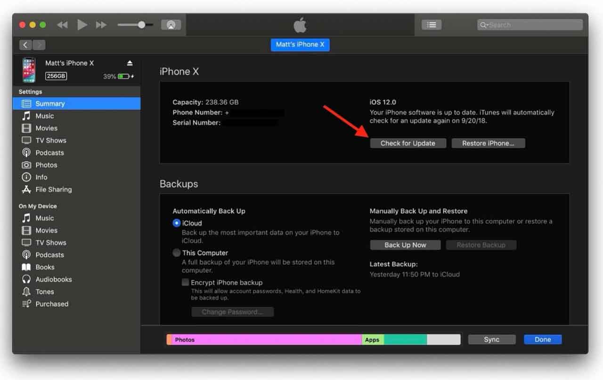This screenshot has width=603, height=380.
Task: Click the blue Done button
Action: tap(543, 340)
